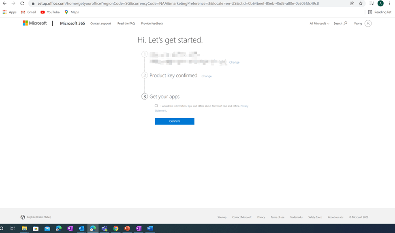This screenshot has height=233, width=395.
Task: Share this page using the share icon
Action: pos(352,3)
